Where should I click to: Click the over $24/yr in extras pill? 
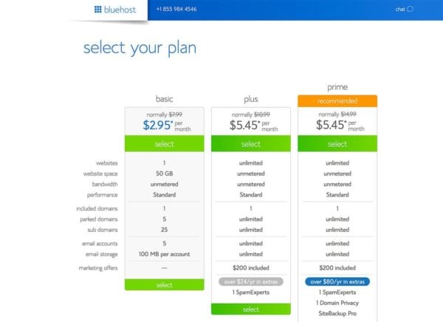tap(251, 281)
